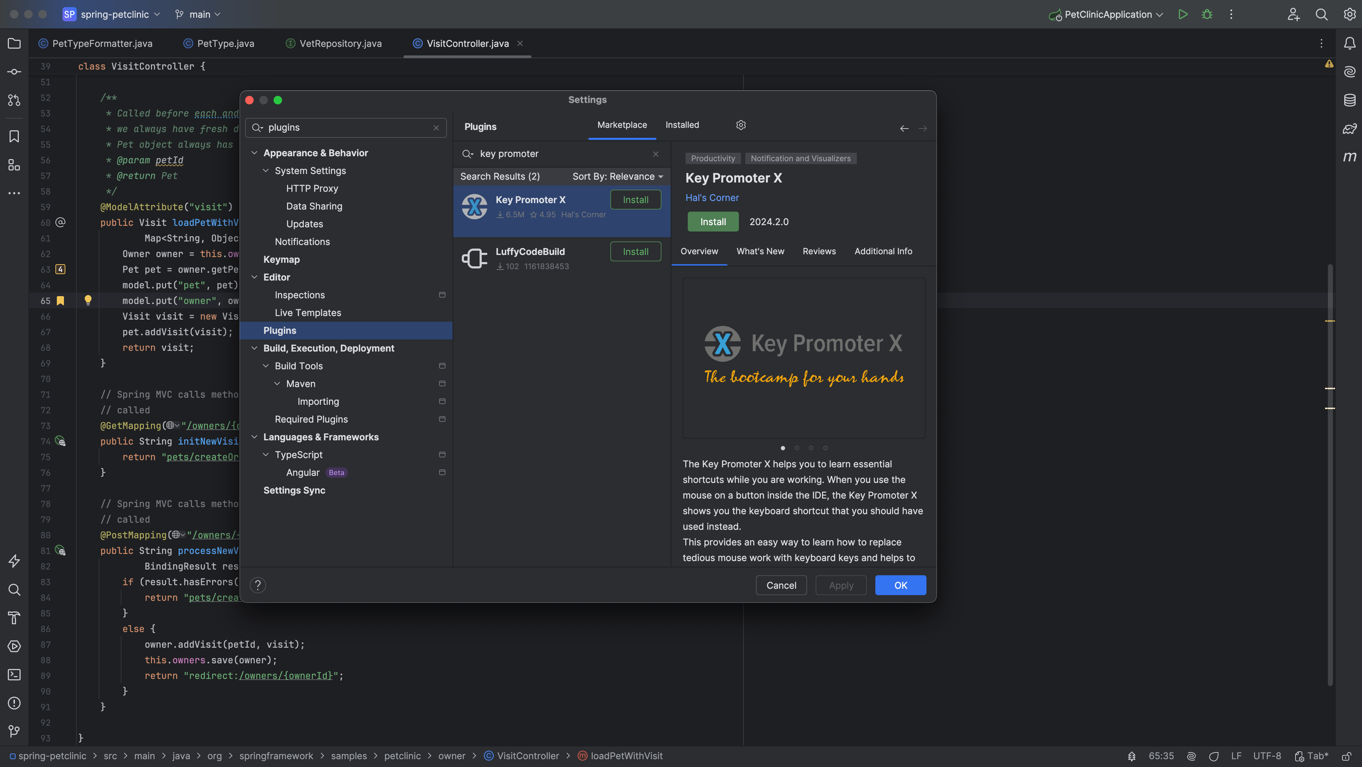Click the plugins gear options icon
The width and height of the screenshot is (1362, 767).
741,125
